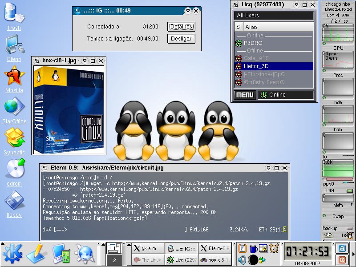Click the Conectiva Linux box image
Viewport: 356px width, 267px height.
69,110
